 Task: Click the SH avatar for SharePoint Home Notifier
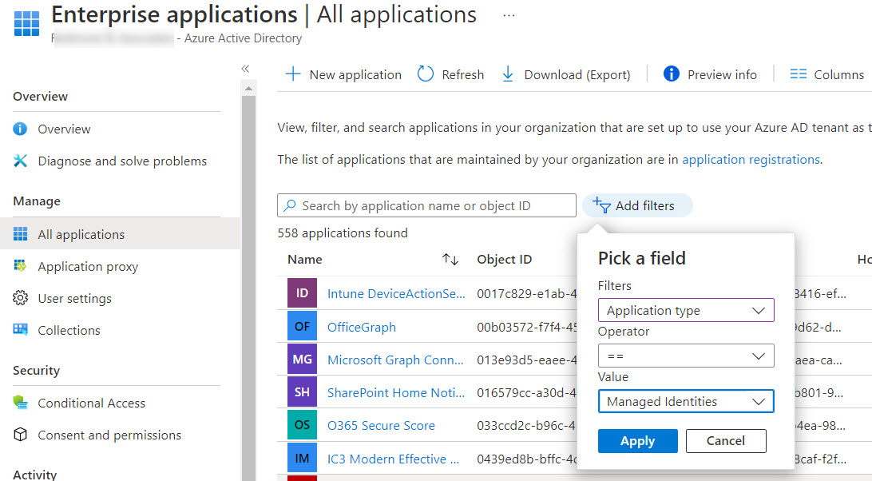tap(302, 392)
